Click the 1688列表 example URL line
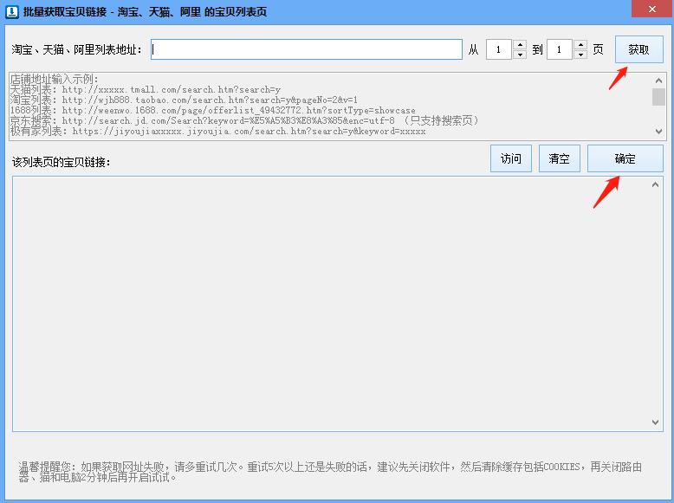Screen dimensions: 674x503 [x=213, y=110]
